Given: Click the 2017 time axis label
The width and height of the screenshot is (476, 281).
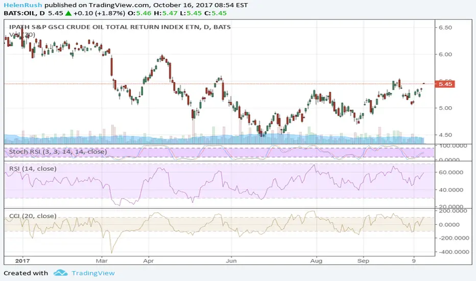Looking at the screenshot, I should 22,261.
